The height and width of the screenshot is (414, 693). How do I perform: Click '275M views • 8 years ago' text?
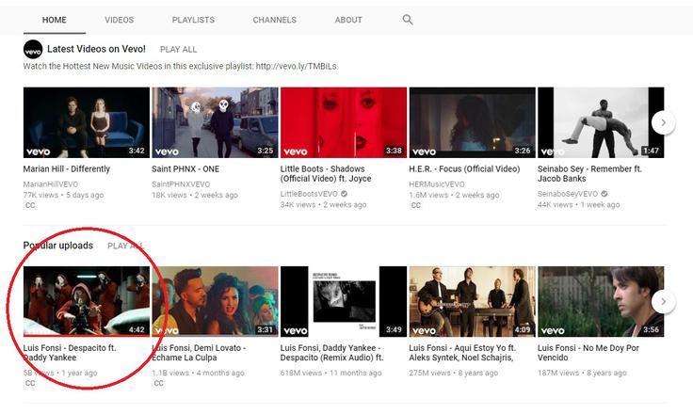(x=454, y=373)
